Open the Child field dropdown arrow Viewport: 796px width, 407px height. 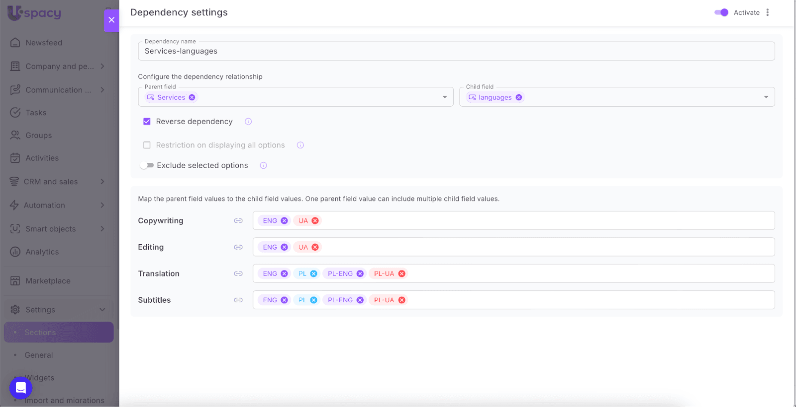(766, 97)
